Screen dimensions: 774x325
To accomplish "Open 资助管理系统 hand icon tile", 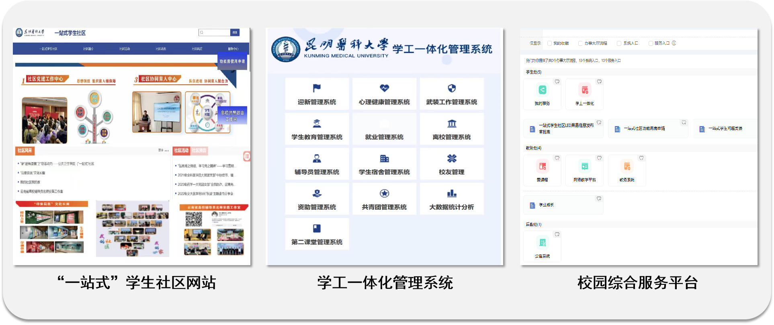I will (317, 199).
